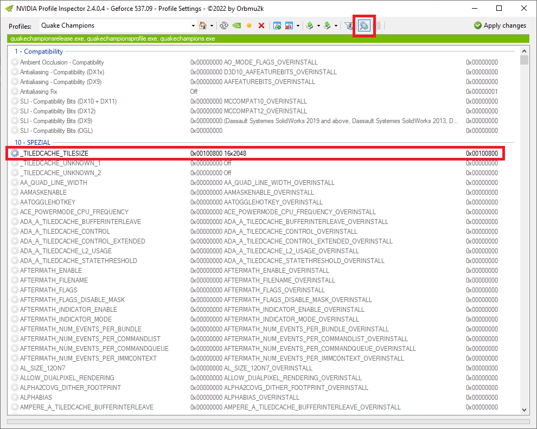Screen dimensions: 537x429
Task: Click the scrollbar up arrow
Action: [524, 51]
